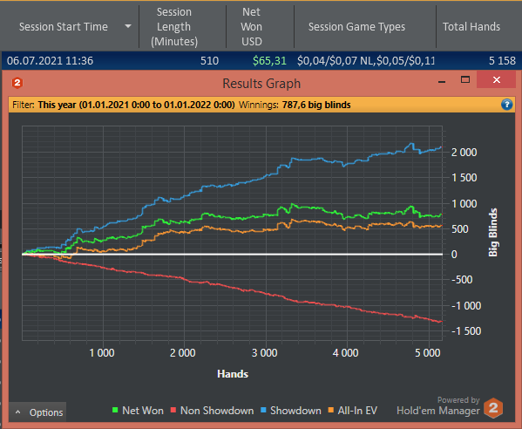Click the 787,6 big blinds winnings text
Image resolution: width=522 pixels, height=429 pixels.
316,105
